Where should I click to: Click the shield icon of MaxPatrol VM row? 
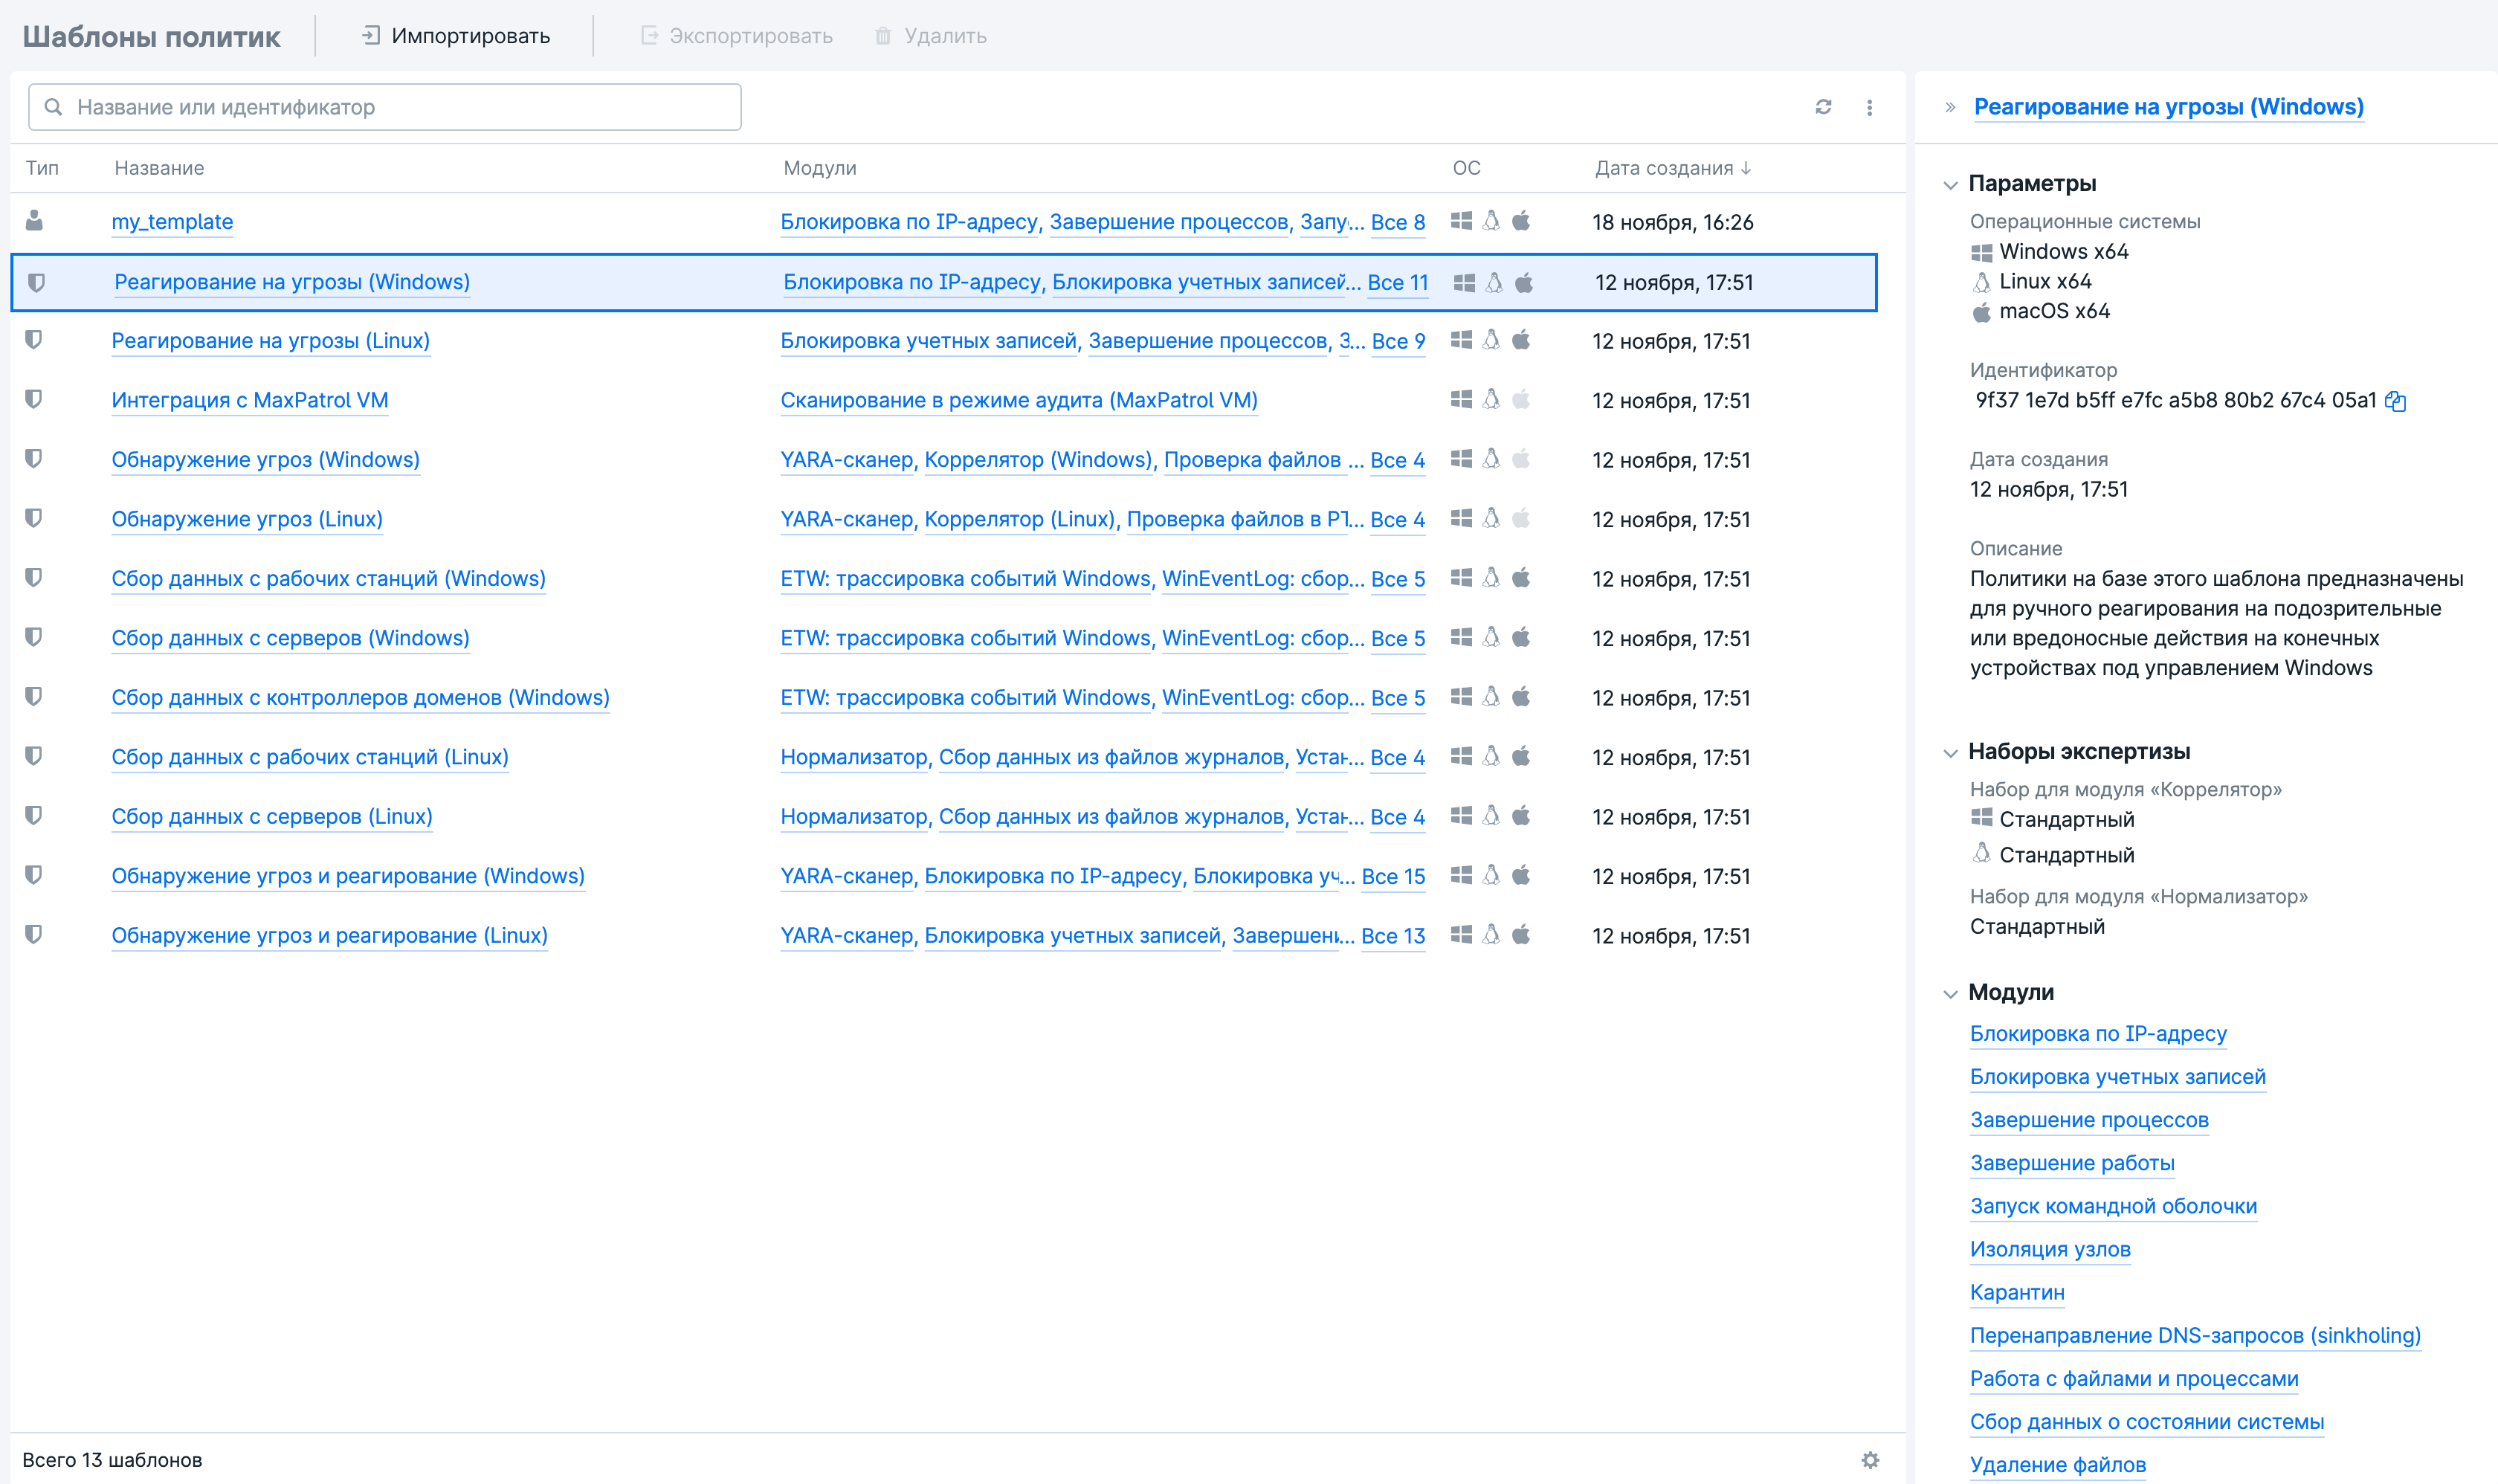pos(34,400)
